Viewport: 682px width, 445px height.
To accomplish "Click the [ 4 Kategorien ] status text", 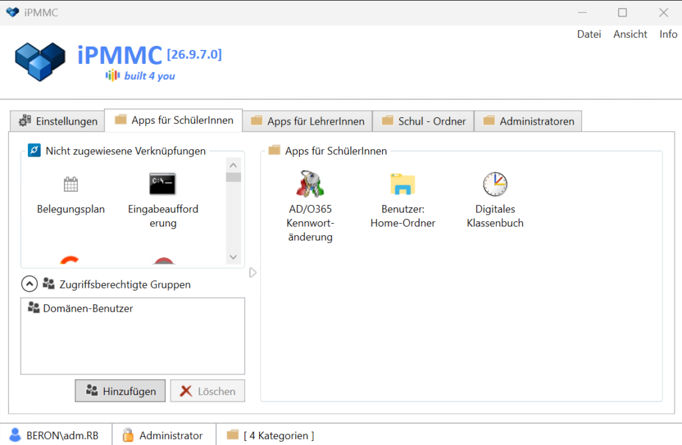I will click(x=279, y=435).
